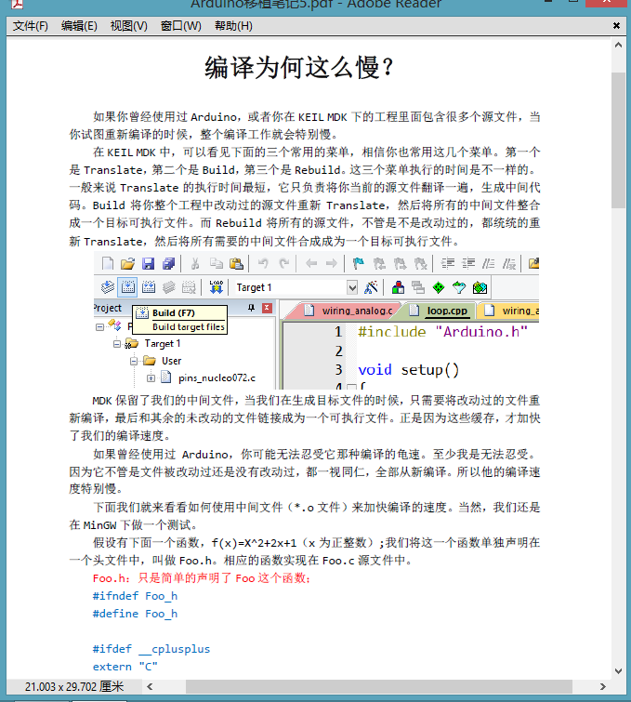Click the horizontal scrollbar thumb
Image resolution: width=631 pixels, height=702 pixels.
click(379, 686)
